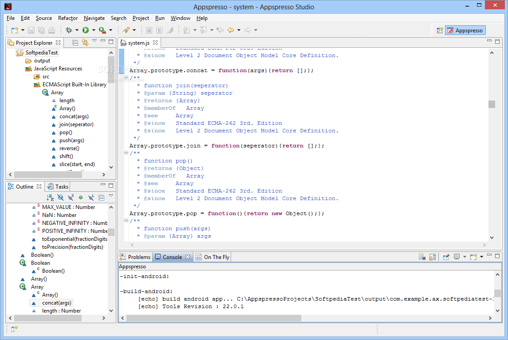508x340 pixels.
Task: Open Project Explorer View Menu triangle
Action: [95, 41]
